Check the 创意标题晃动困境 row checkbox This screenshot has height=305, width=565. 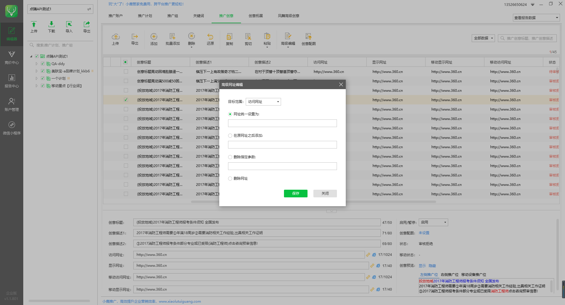pyautogui.click(x=126, y=71)
